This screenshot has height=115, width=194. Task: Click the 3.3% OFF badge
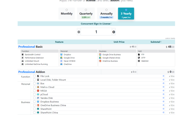click(x=86, y=17)
